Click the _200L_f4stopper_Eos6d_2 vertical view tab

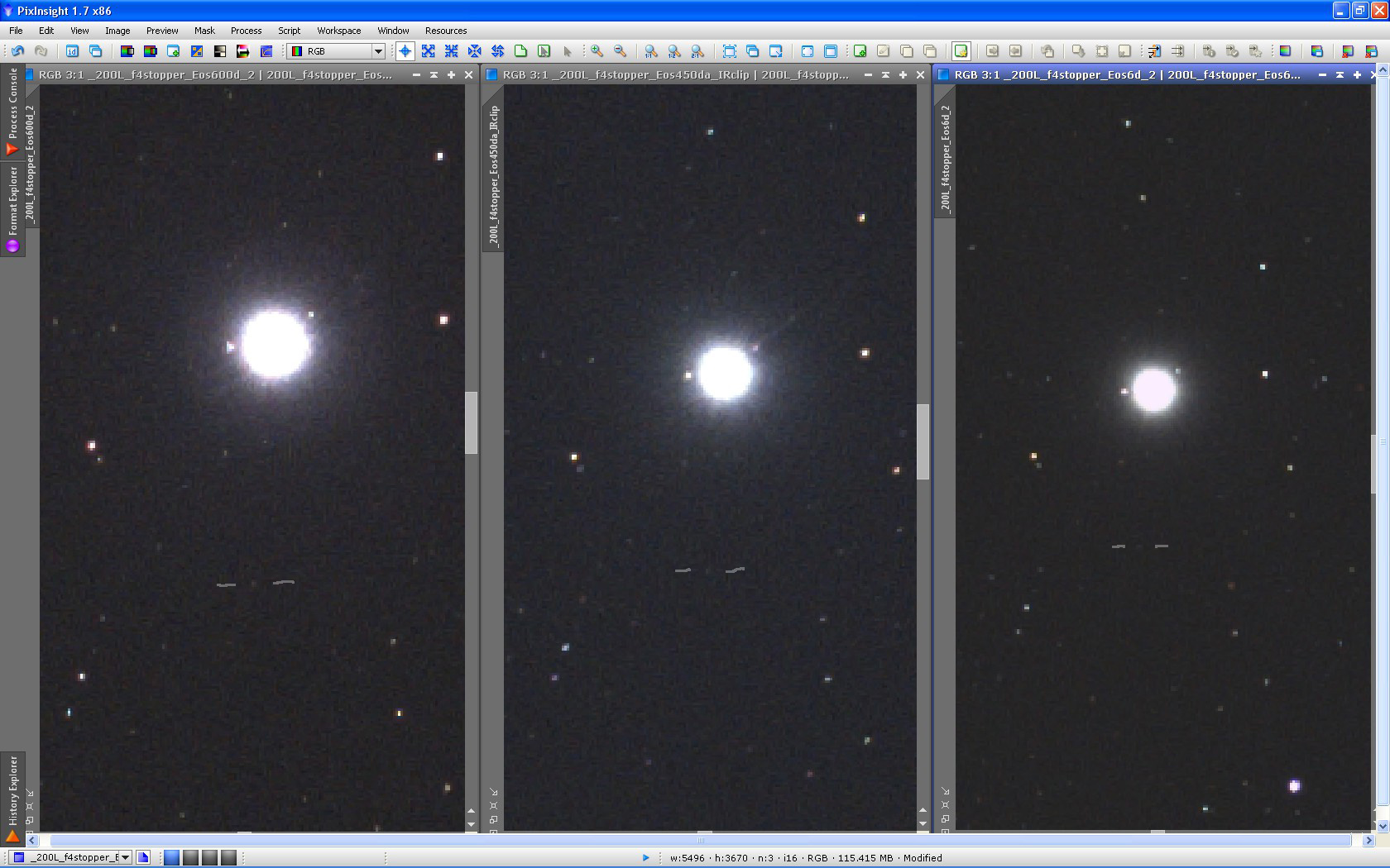click(x=945, y=157)
